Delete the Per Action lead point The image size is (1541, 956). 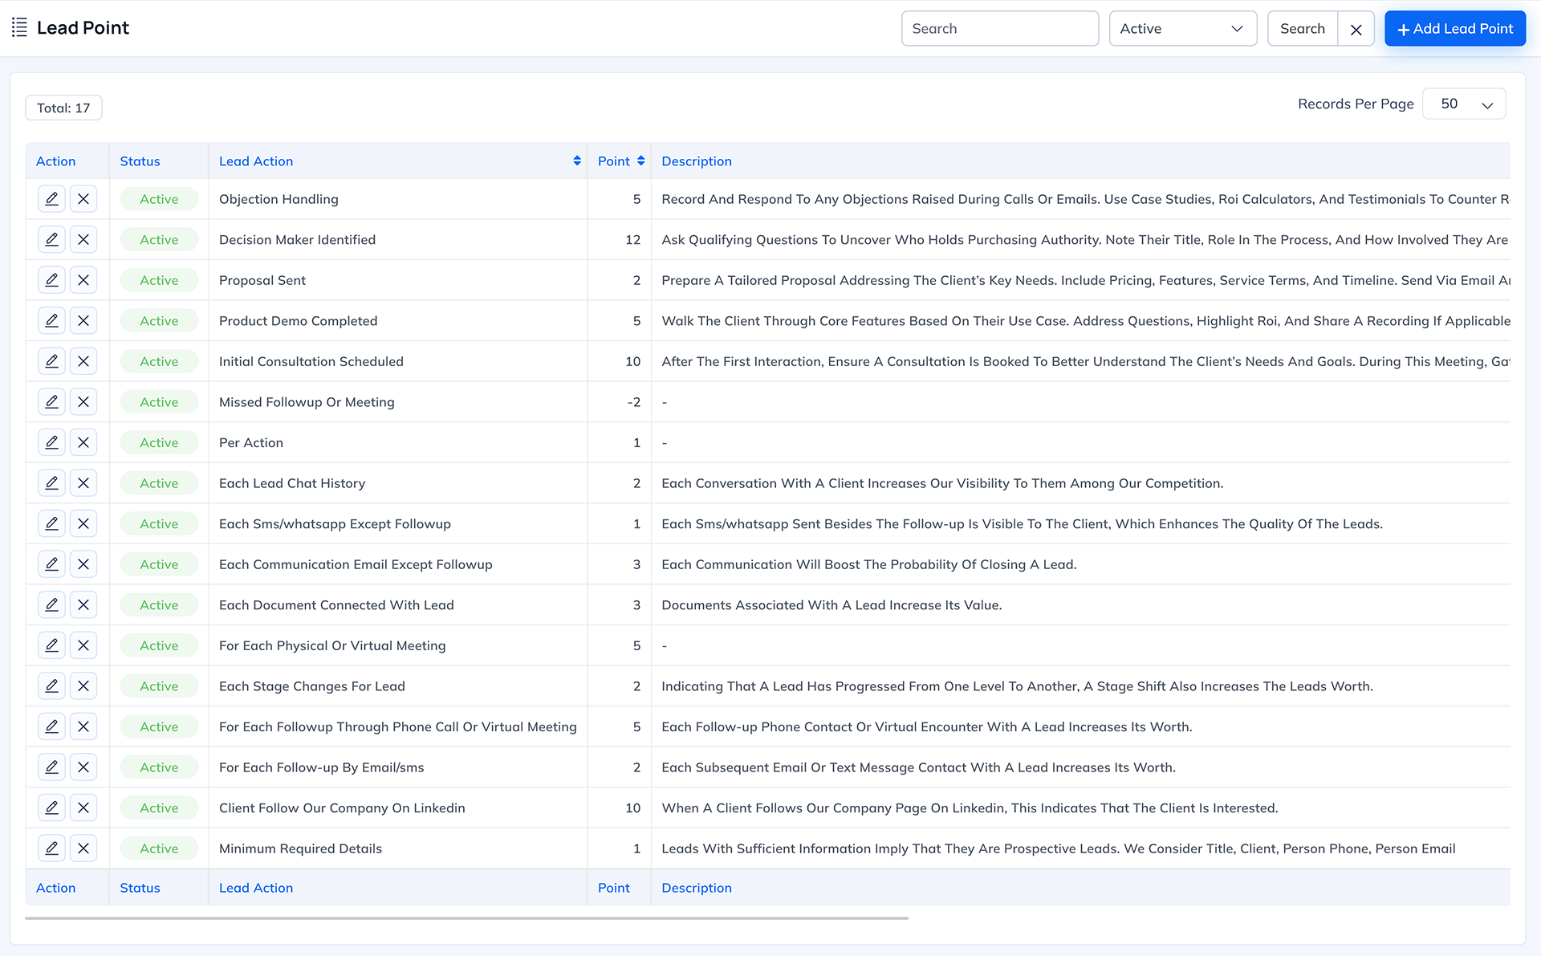click(x=83, y=442)
